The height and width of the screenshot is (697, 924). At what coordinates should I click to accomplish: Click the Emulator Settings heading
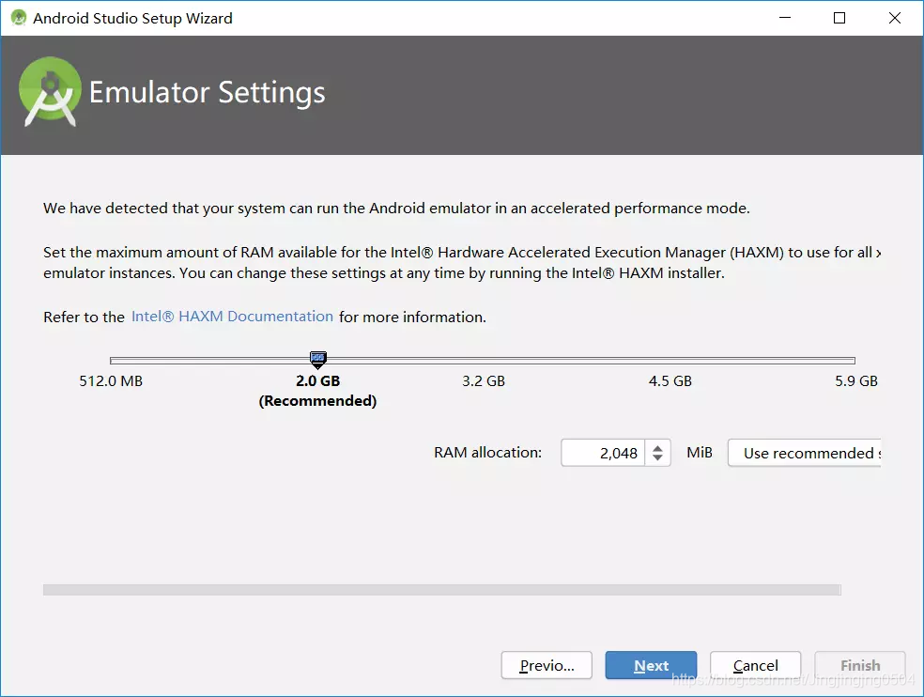pos(207,93)
